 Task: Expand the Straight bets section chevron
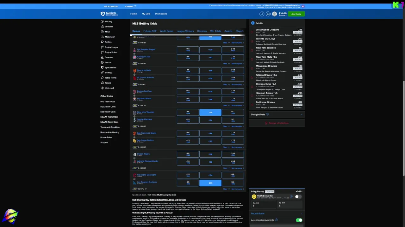pyautogui.click(x=301, y=114)
